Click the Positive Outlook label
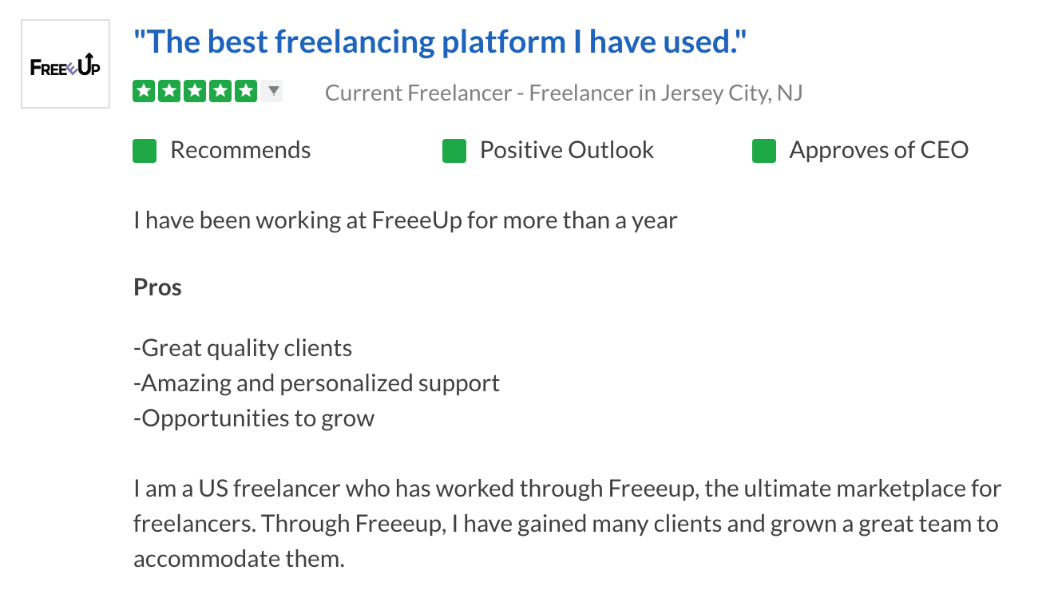Viewport: 1062px width, 602px height. click(x=567, y=150)
